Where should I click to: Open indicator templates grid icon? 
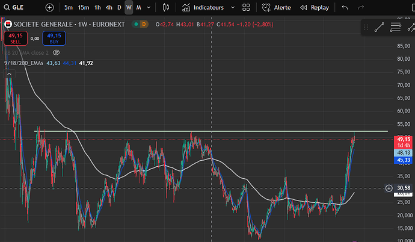coord(246,7)
